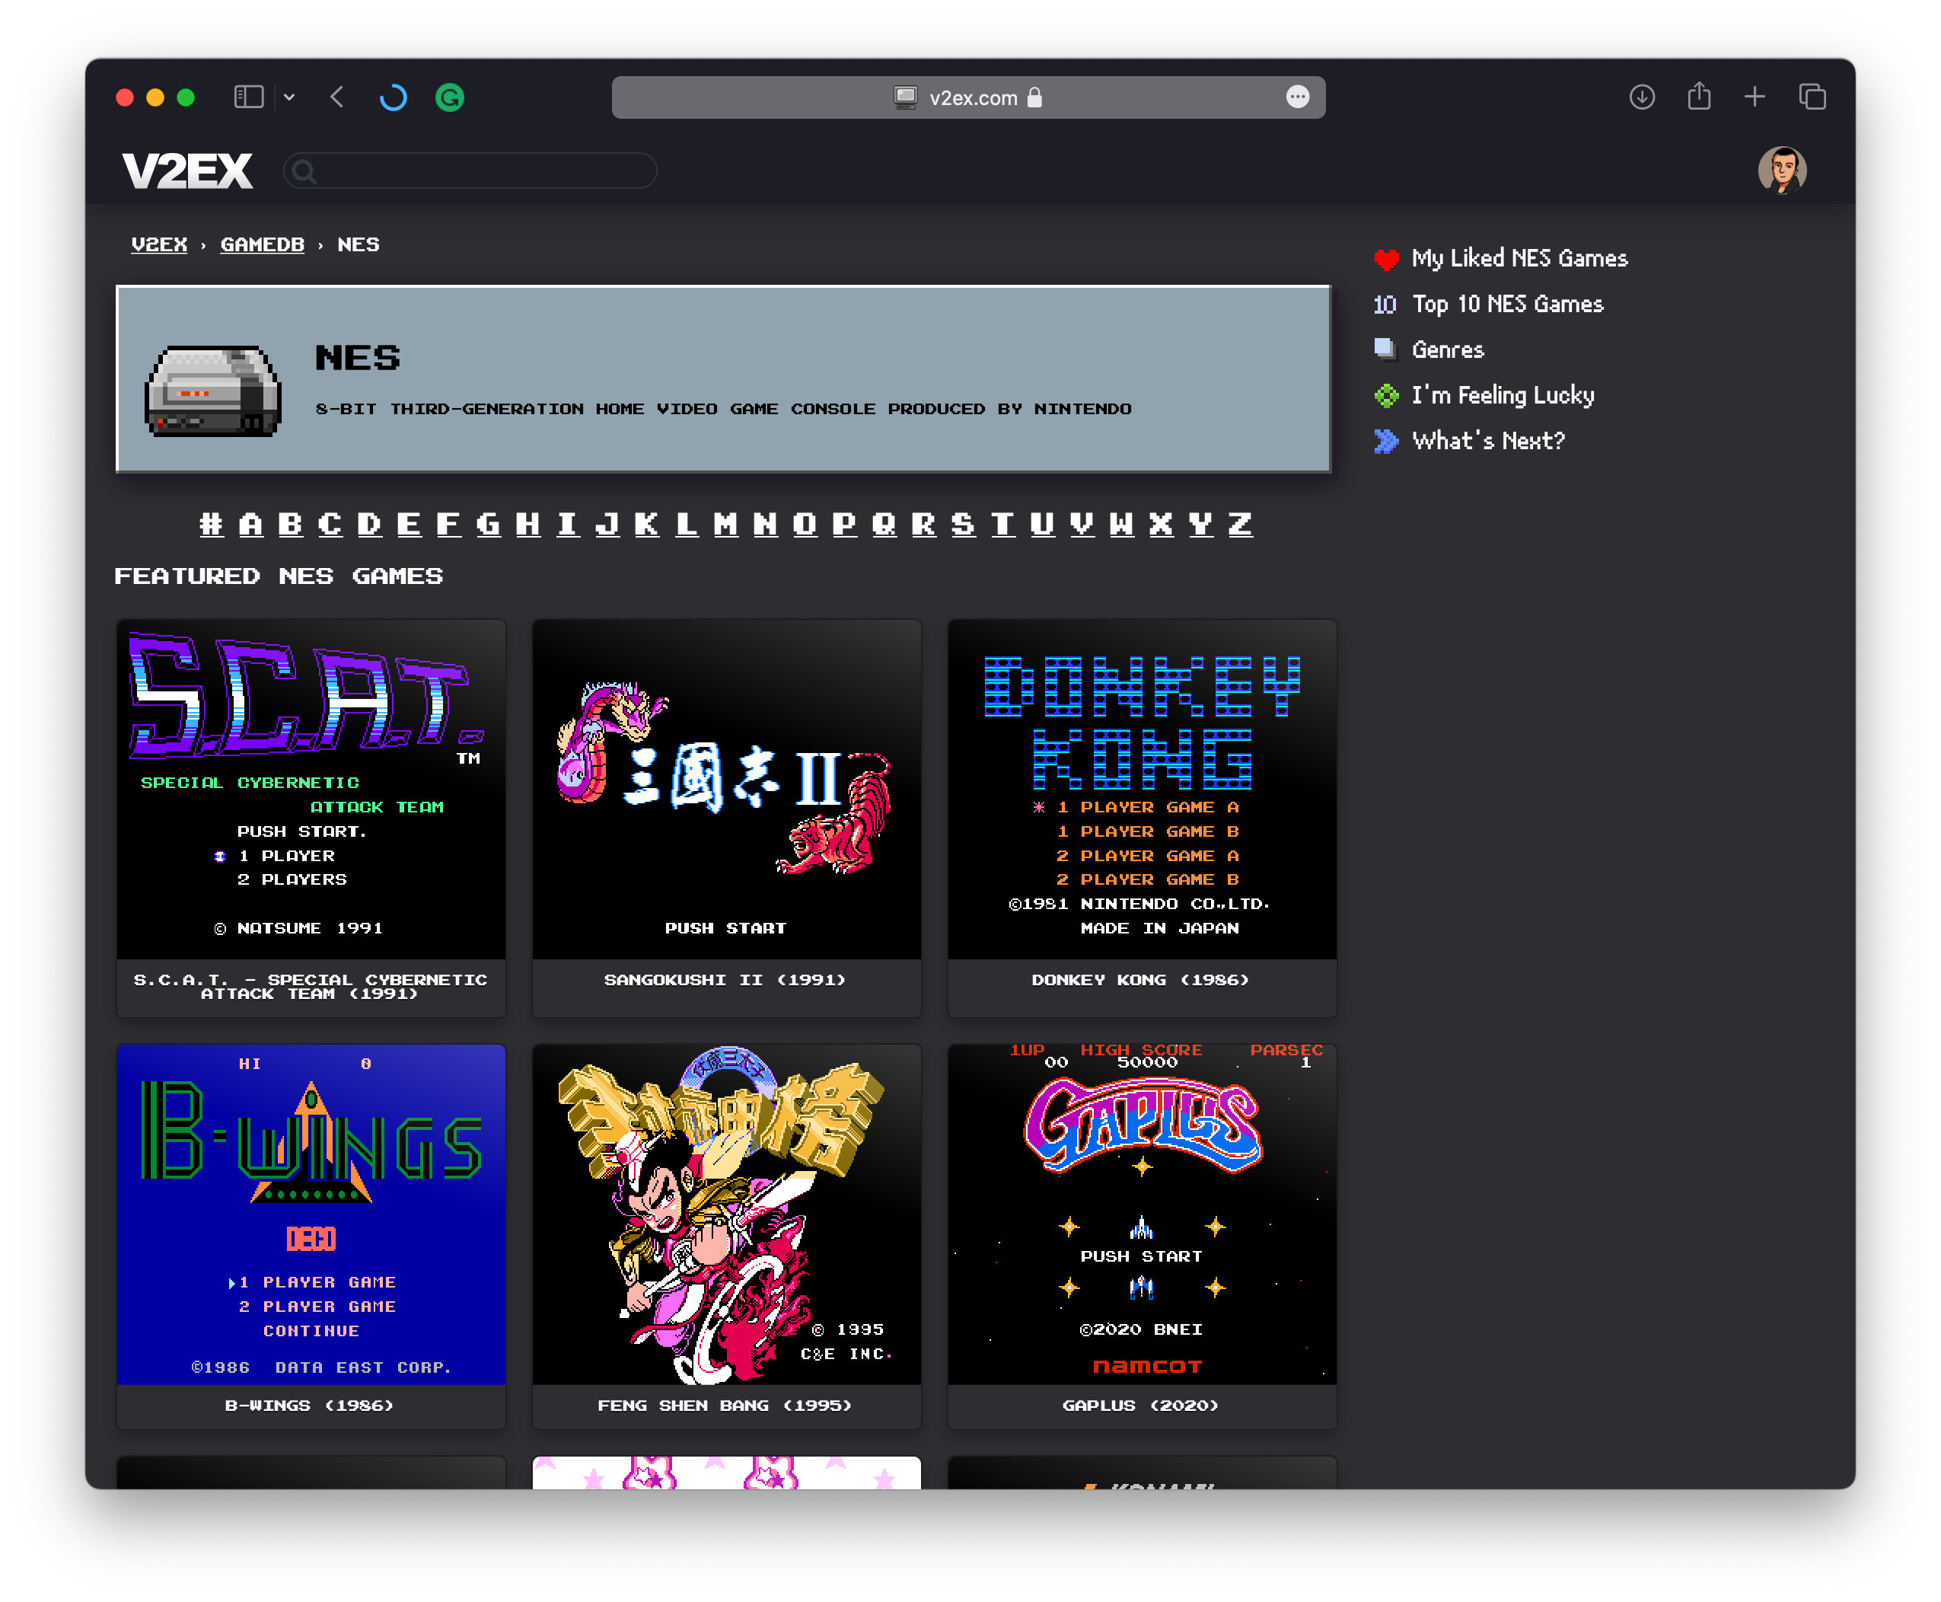Open the sidebar options dropdown arrow
Image resolution: width=1941 pixels, height=1602 pixels.
point(288,97)
